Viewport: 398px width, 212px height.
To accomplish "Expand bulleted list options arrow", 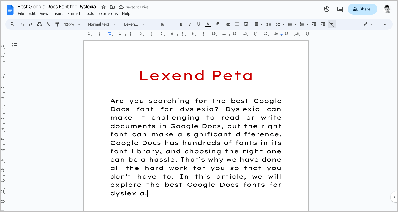I will [296, 24].
